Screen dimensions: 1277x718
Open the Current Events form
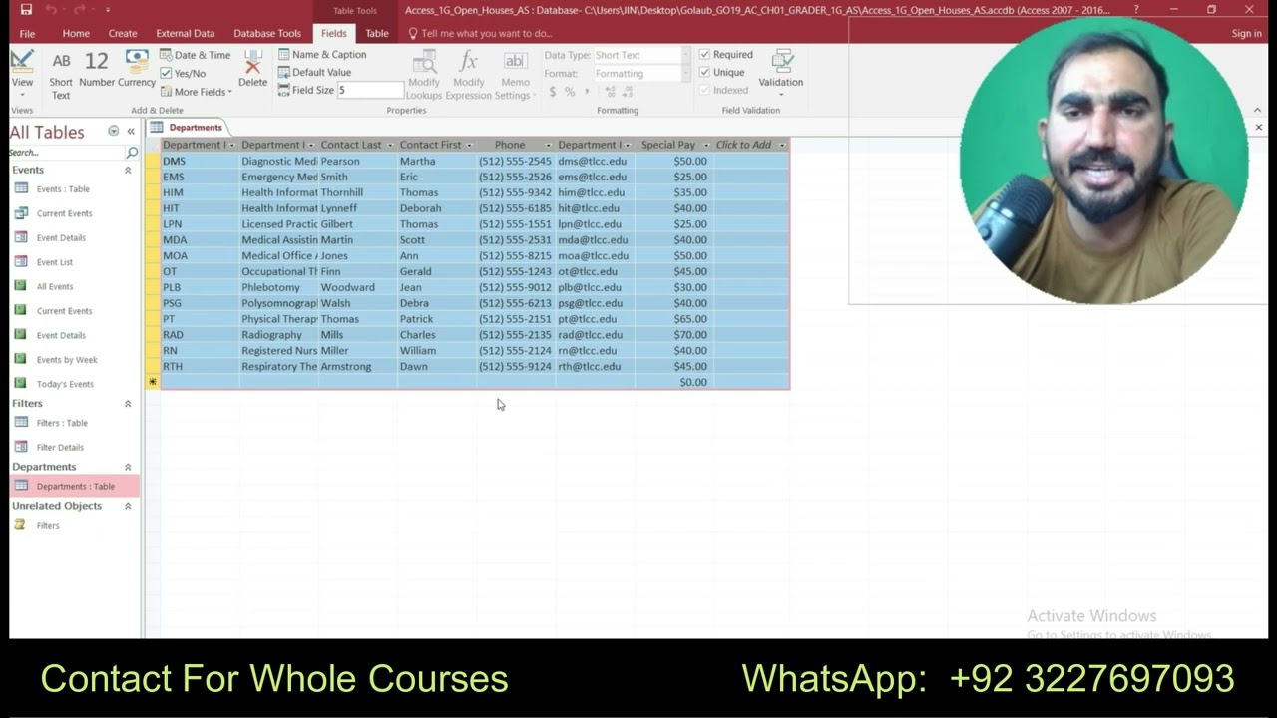click(64, 213)
